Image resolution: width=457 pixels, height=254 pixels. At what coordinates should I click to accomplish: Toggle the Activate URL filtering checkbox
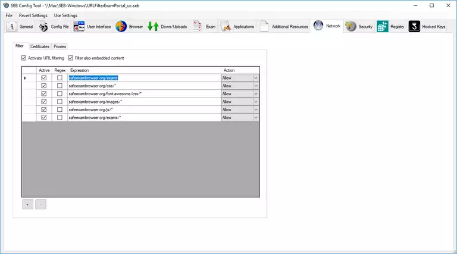(x=24, y=58)
